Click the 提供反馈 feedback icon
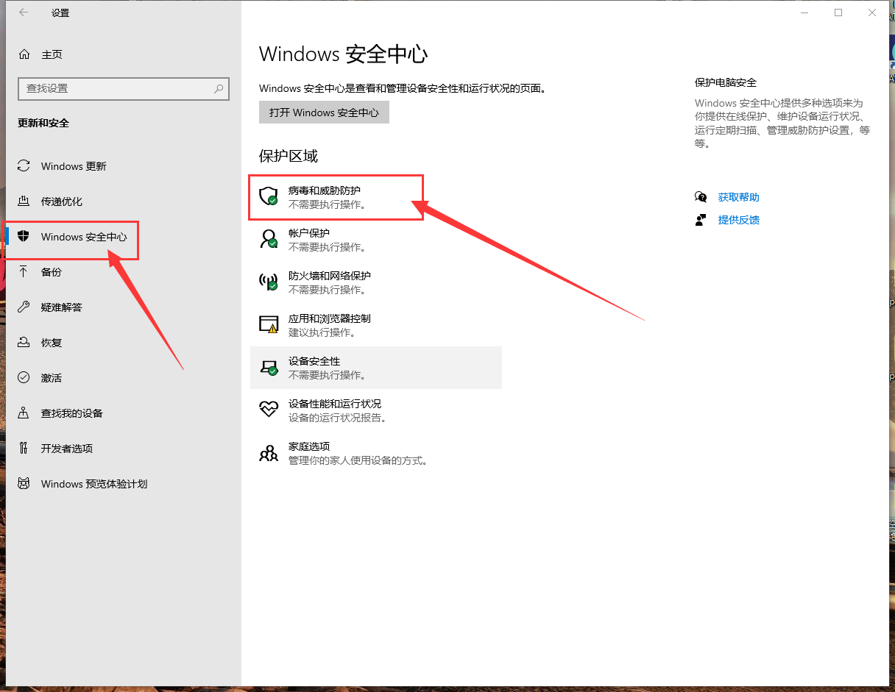The width and height of the screenshot is (895, 692). (701, 219)
